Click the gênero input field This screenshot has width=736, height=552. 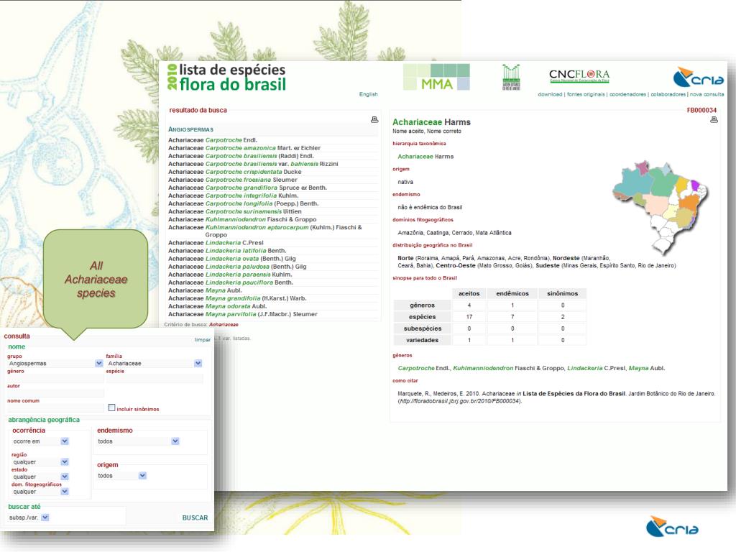point(55,378)
